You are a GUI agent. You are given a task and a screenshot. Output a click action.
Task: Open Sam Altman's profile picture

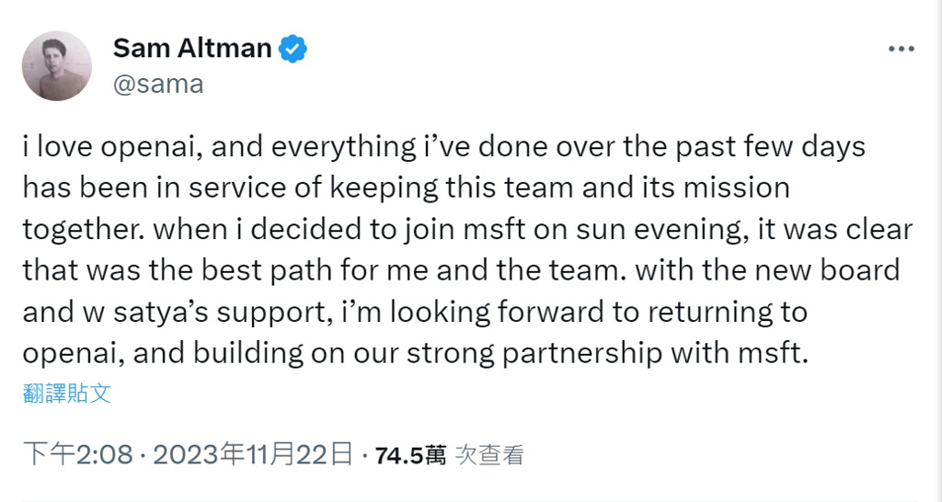coord(56,65)
